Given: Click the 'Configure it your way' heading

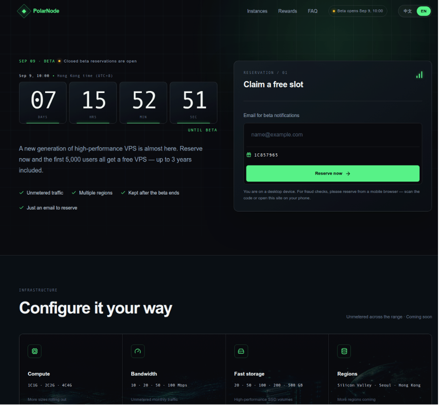Looking at the screenshot, I should (x=96, y=308).
